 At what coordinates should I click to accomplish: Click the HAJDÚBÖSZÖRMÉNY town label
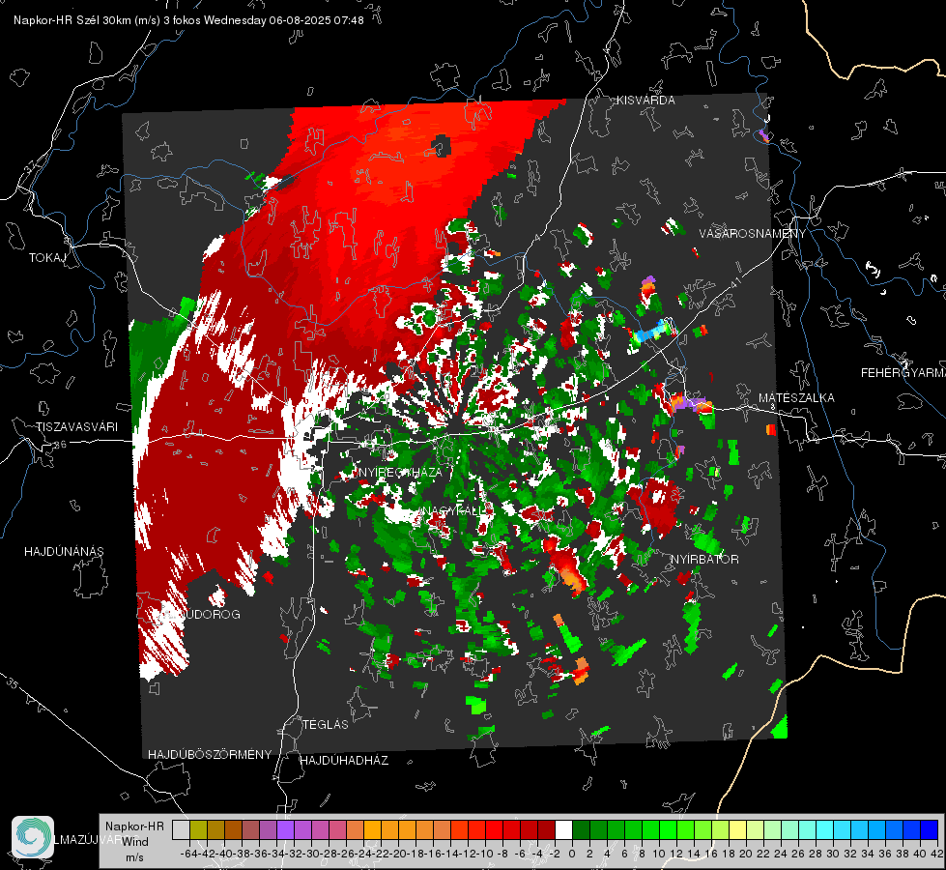coord(210,755)
